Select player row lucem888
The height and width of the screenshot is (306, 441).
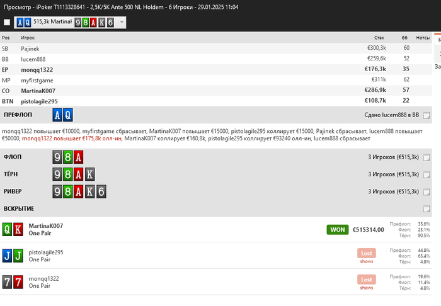click(215, 59)
